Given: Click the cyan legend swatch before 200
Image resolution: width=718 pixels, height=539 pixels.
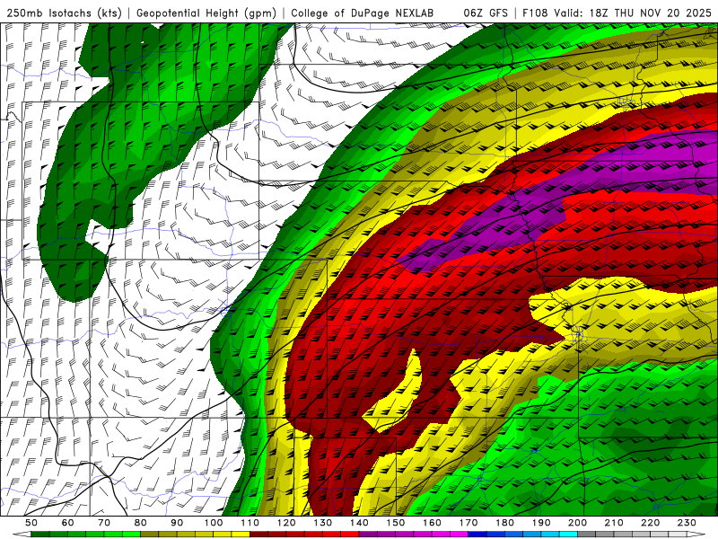Looking at the screenshot, I should 568,535.
